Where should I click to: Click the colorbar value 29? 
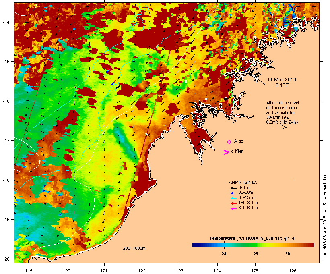click(x=256, y=254)
